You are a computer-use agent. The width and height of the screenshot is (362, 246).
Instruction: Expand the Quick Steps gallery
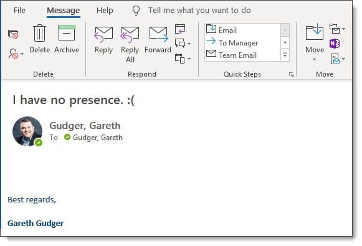(285, 55)
